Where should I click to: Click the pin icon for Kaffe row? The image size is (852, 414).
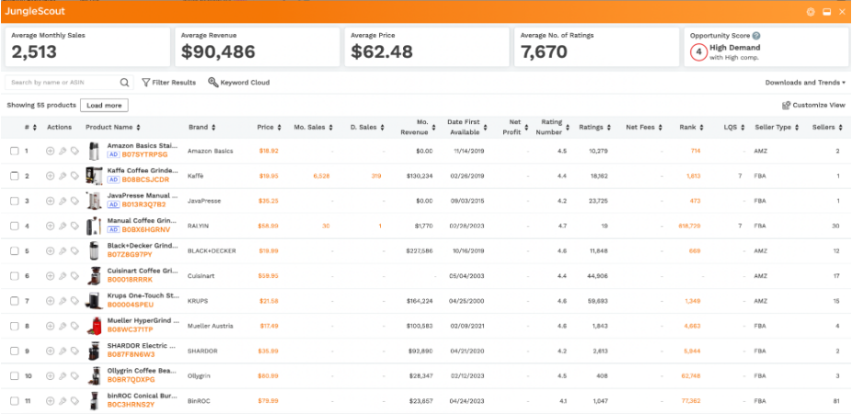(63, 176)
